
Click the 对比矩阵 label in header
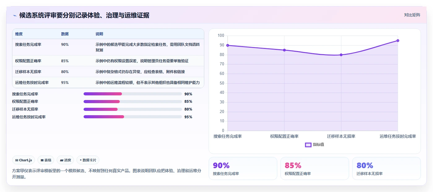pyautogui.click(x=412, y=15)
